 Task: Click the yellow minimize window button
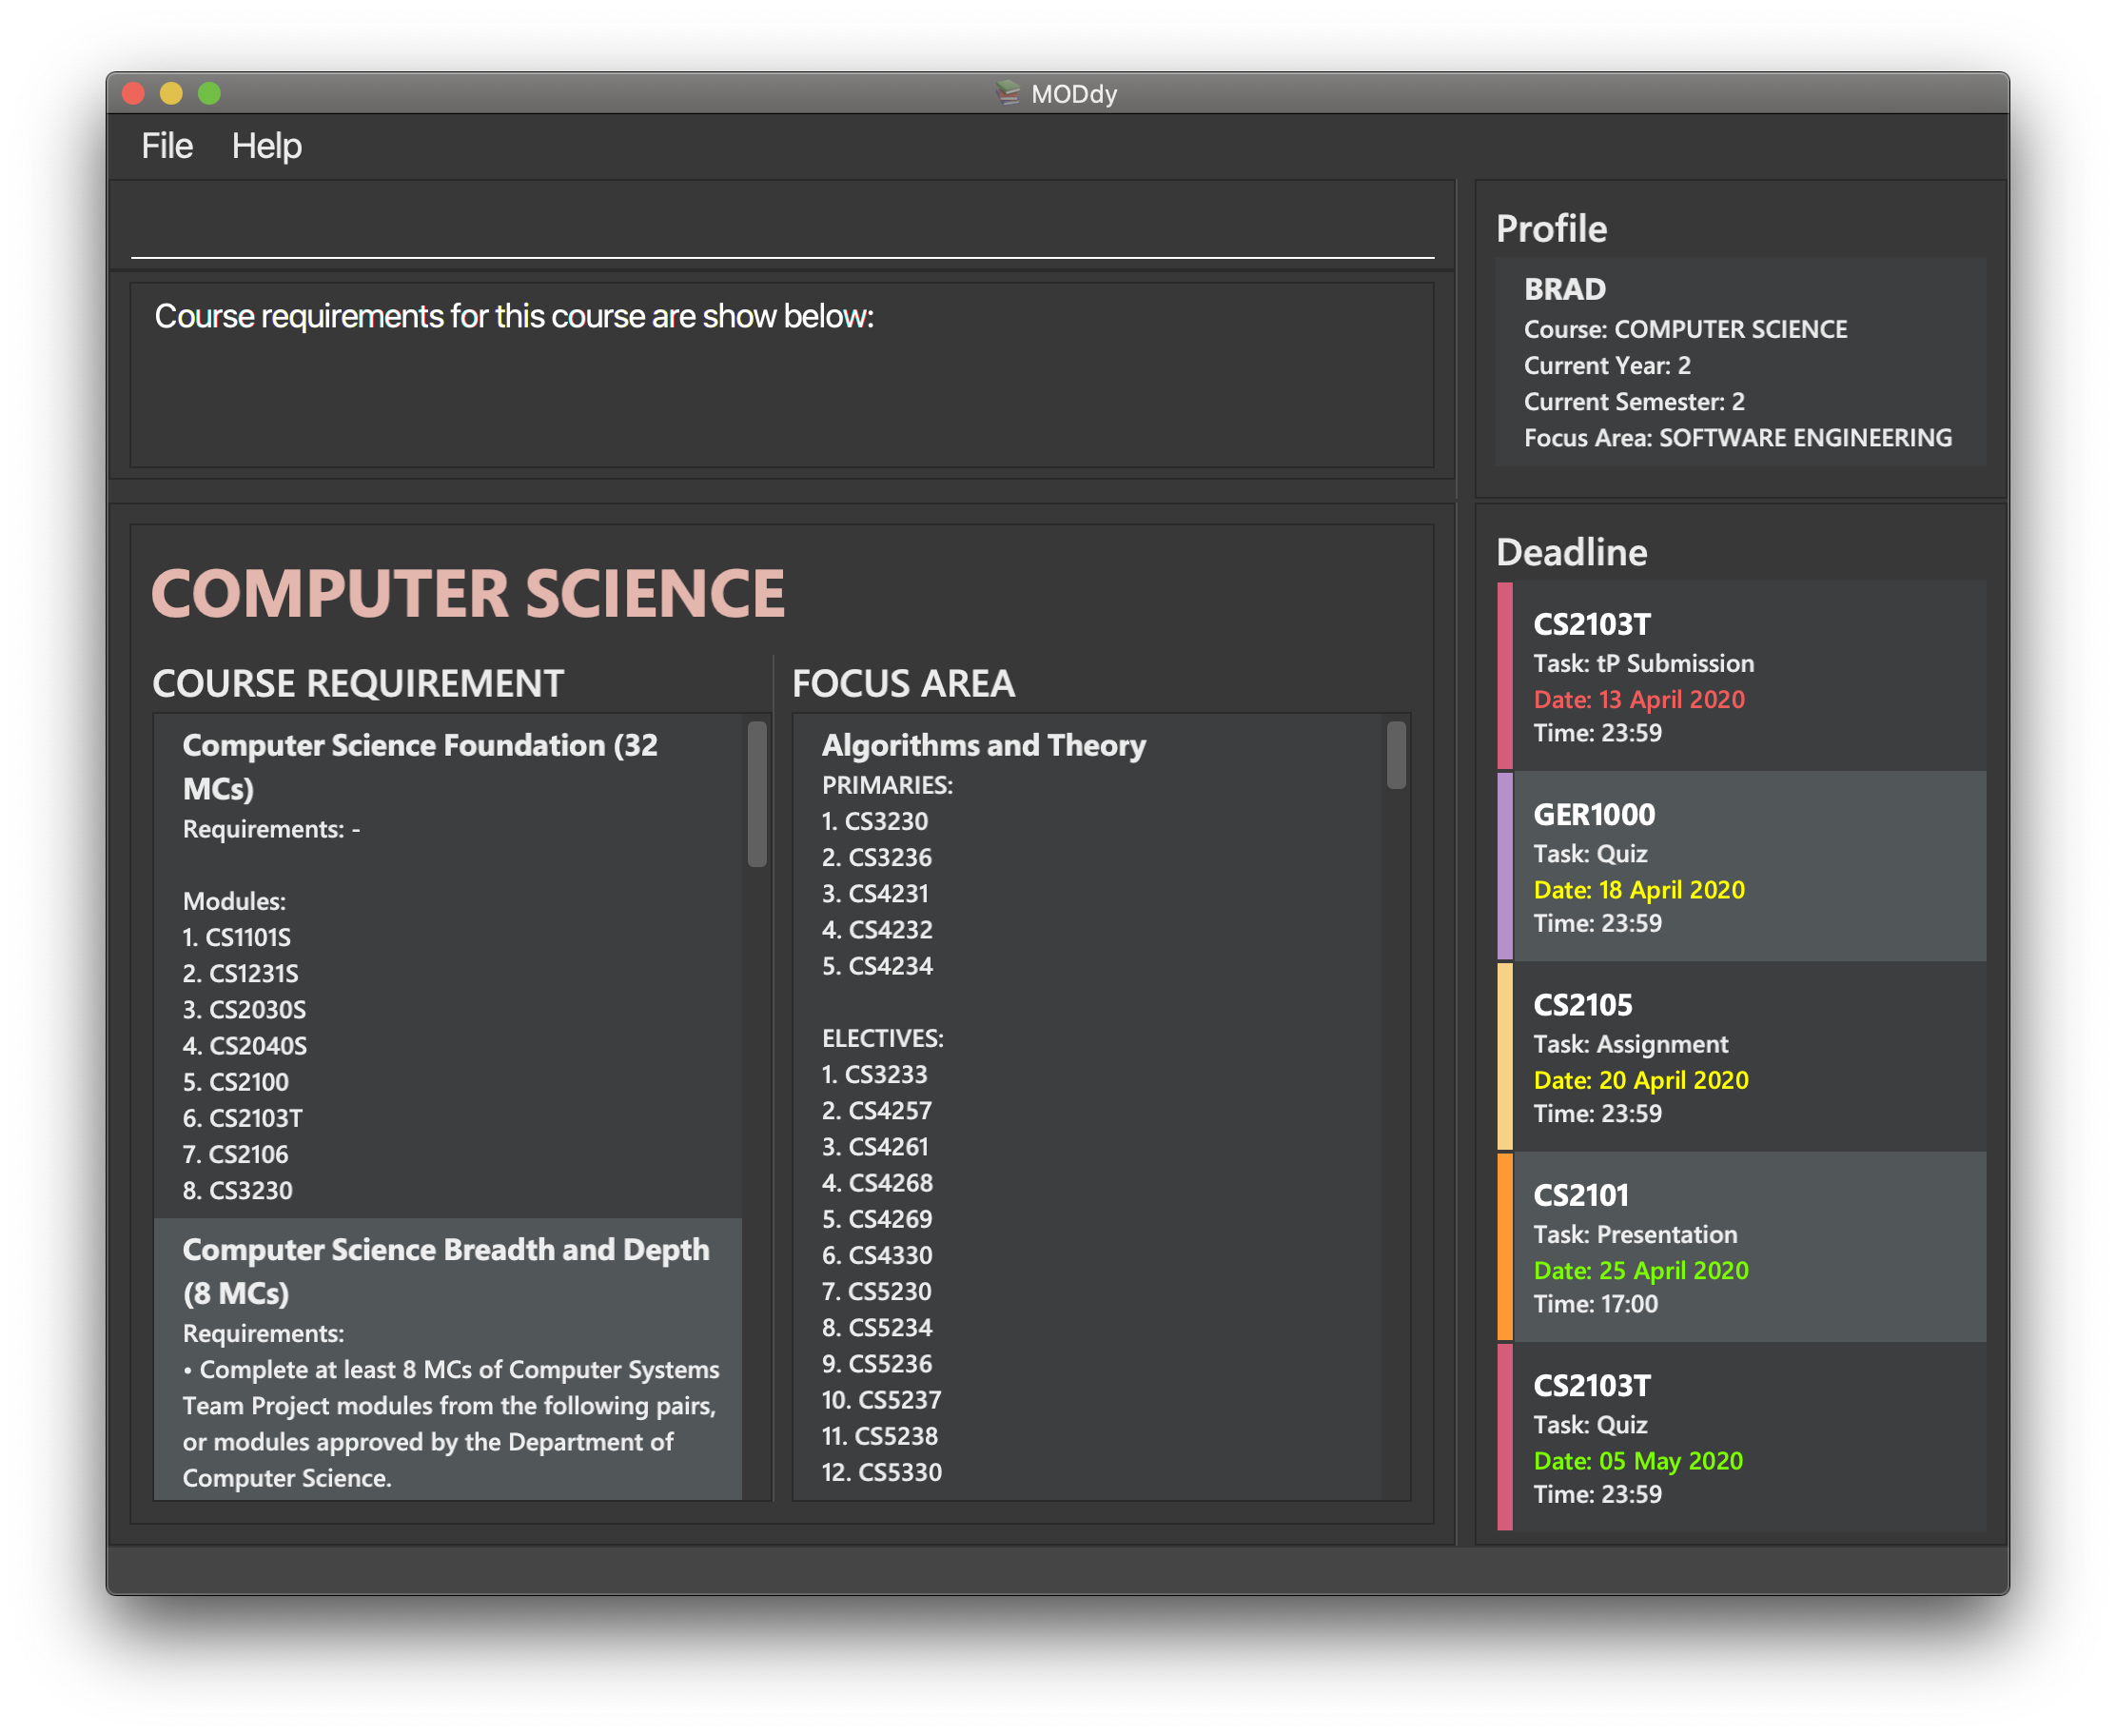pos(171,93)
